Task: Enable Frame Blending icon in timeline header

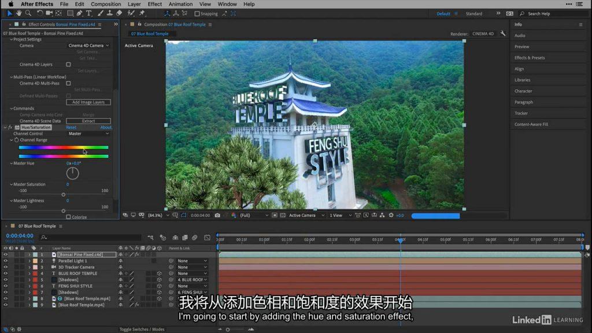Action: click(x=185, y=238)
